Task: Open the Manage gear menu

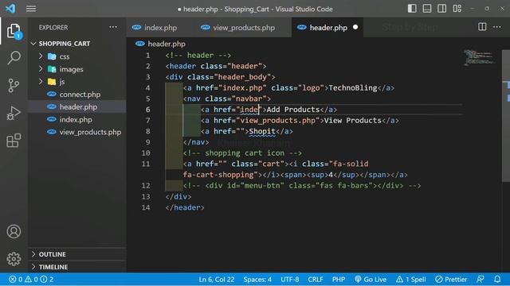Action: click(14, 259)
